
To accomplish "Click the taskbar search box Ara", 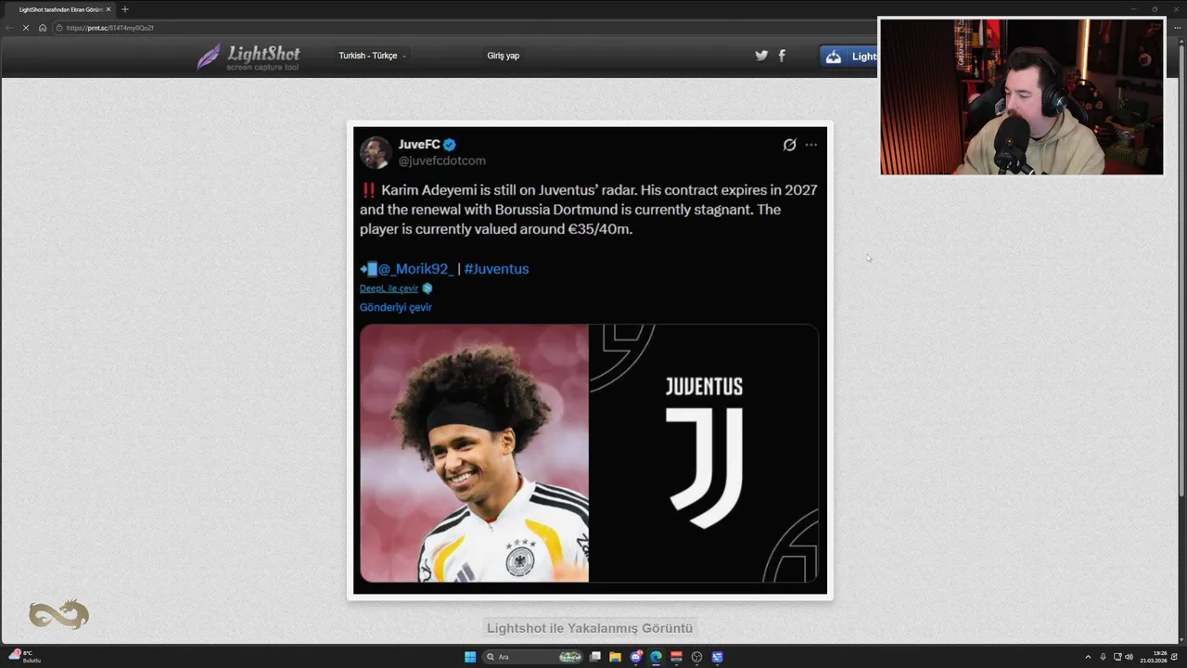I will (533, 657).
